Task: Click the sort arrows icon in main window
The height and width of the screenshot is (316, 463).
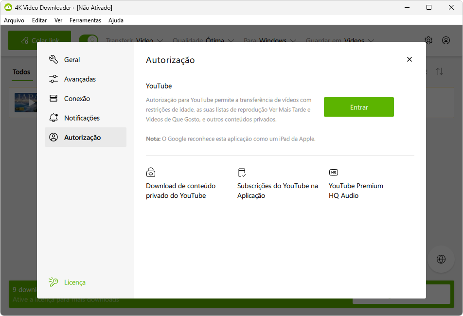Action: click(440, 71)
